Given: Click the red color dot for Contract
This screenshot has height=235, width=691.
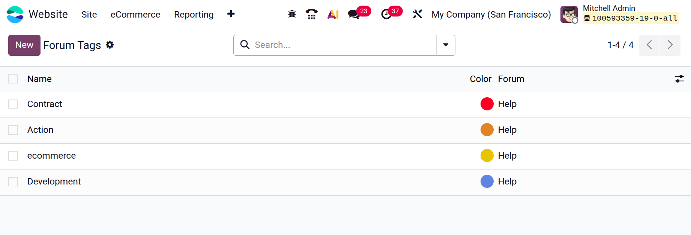Looking at the screenshot, I should point(487,104).
